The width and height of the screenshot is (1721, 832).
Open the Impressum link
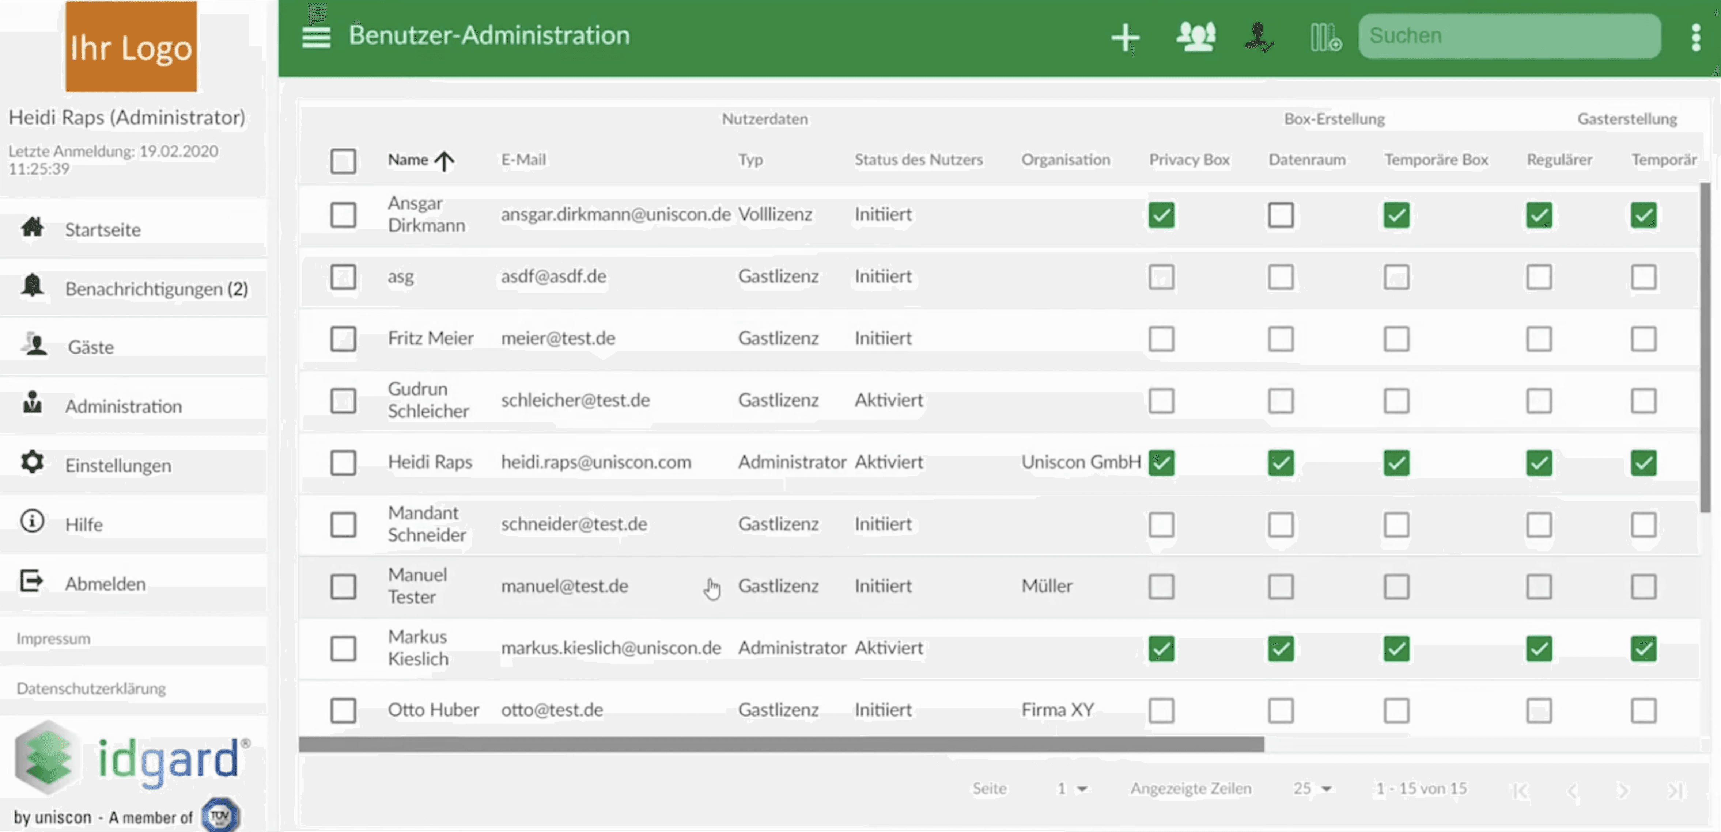(x=53, y=638)
